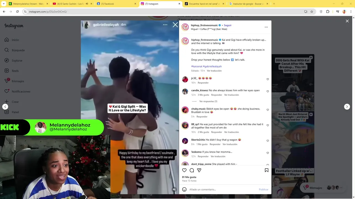Click Chrome profile avatar
Viewport: 355px width, 199px height.
344,12
